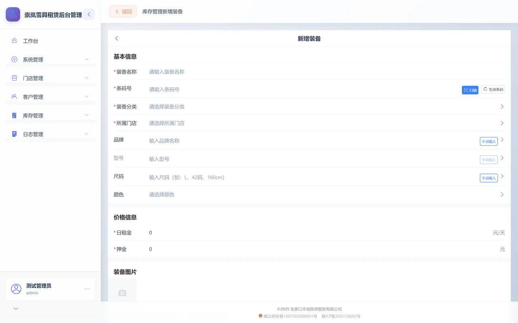This screenshot has height=323, width=518.
Task: Click the 客户管理 people icon
Action: point(14,96)
